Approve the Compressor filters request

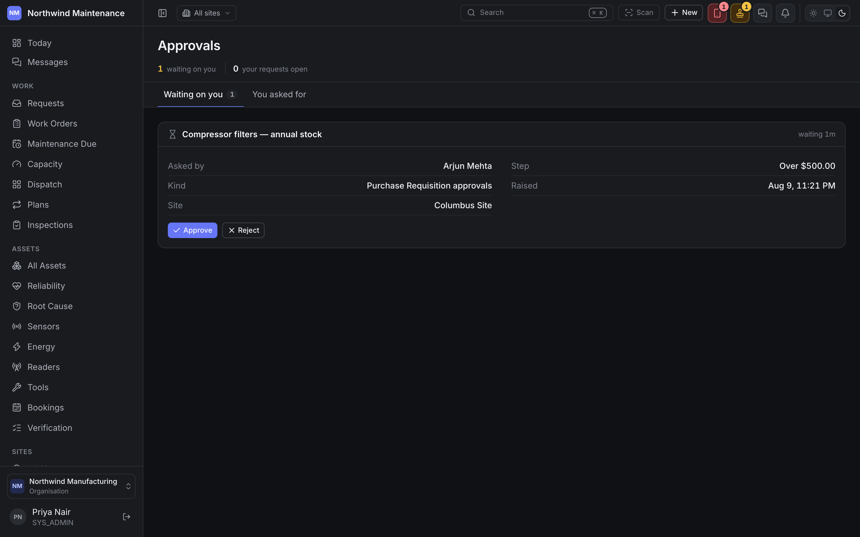coord(192,230)
